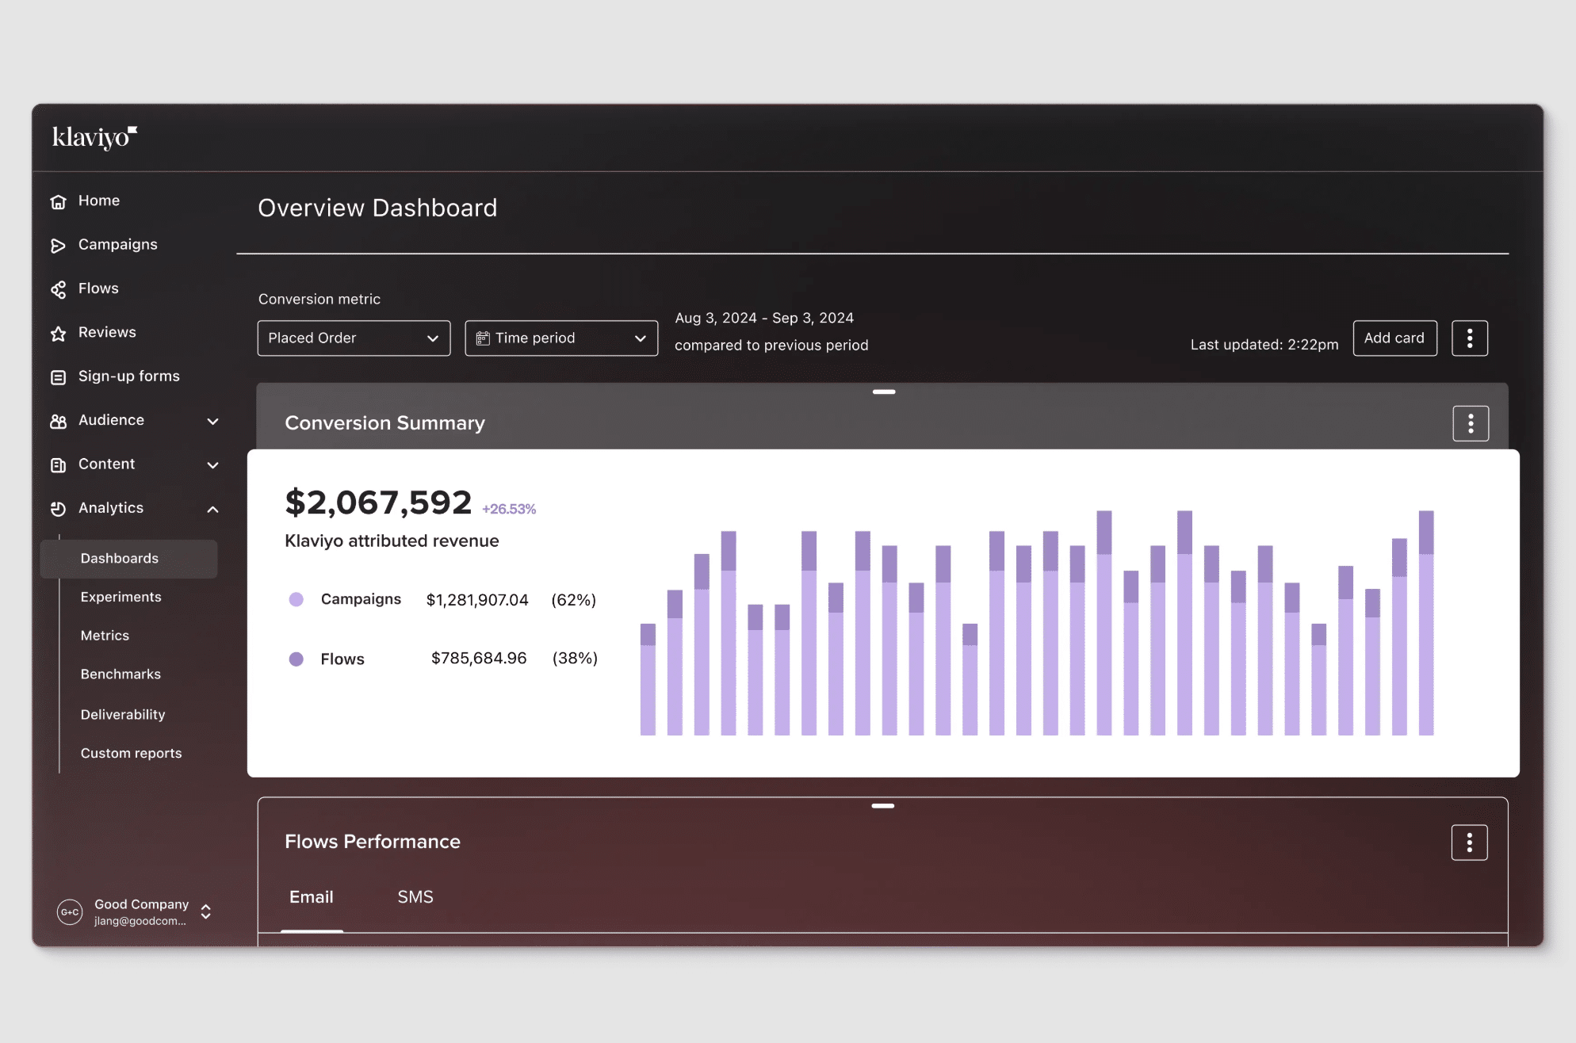Collapse the Analytics section chevron
This screenshot has height=1043, width=1576.
click(x=212, y=510)
